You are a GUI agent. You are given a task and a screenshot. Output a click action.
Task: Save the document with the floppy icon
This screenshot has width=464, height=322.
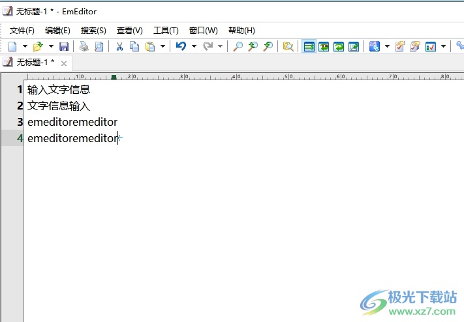coord(64,46)
